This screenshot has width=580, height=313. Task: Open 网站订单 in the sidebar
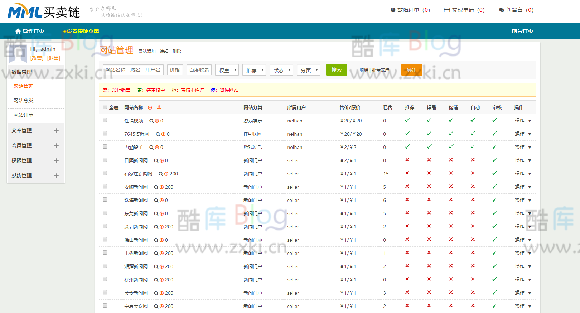click(23, 115)
